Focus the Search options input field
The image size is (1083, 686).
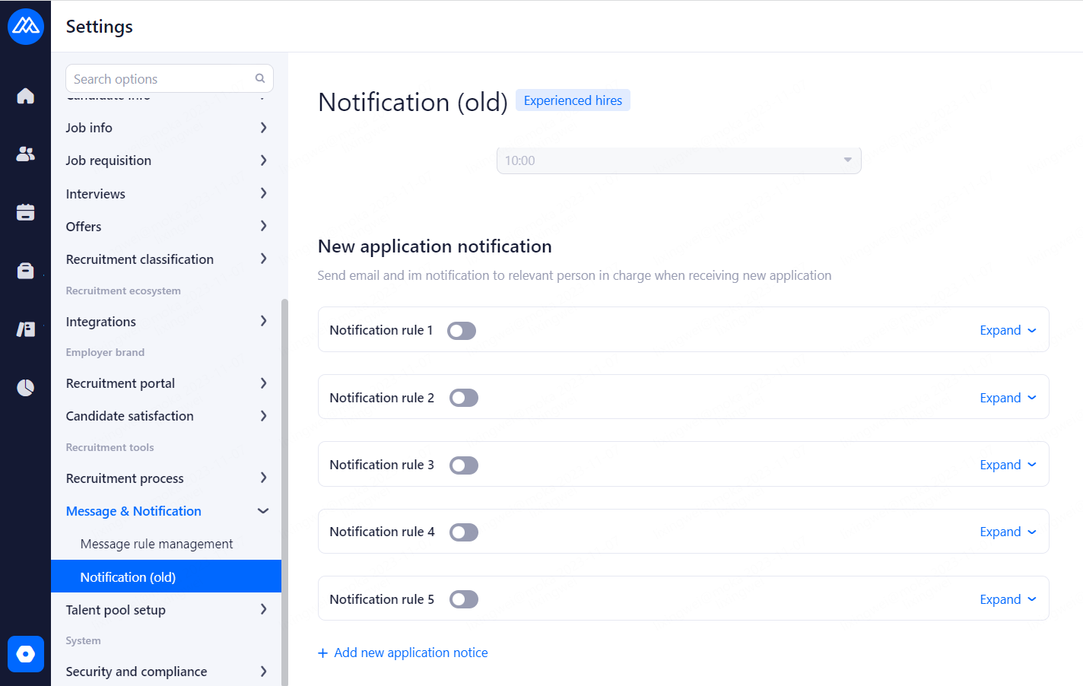point(160,79)
